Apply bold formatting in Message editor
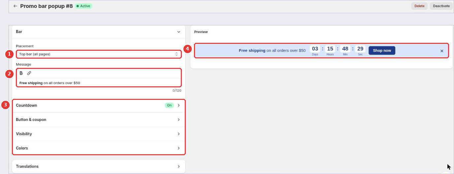 (x=21, y=73)
